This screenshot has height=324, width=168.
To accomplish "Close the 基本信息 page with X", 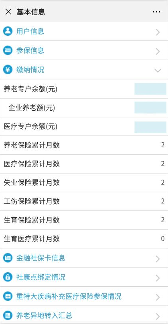I will pyautogui.click(x=8, y=12).
